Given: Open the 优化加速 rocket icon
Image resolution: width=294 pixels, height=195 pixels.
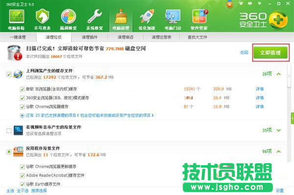Looking at the screenshot, I should 147,19.
